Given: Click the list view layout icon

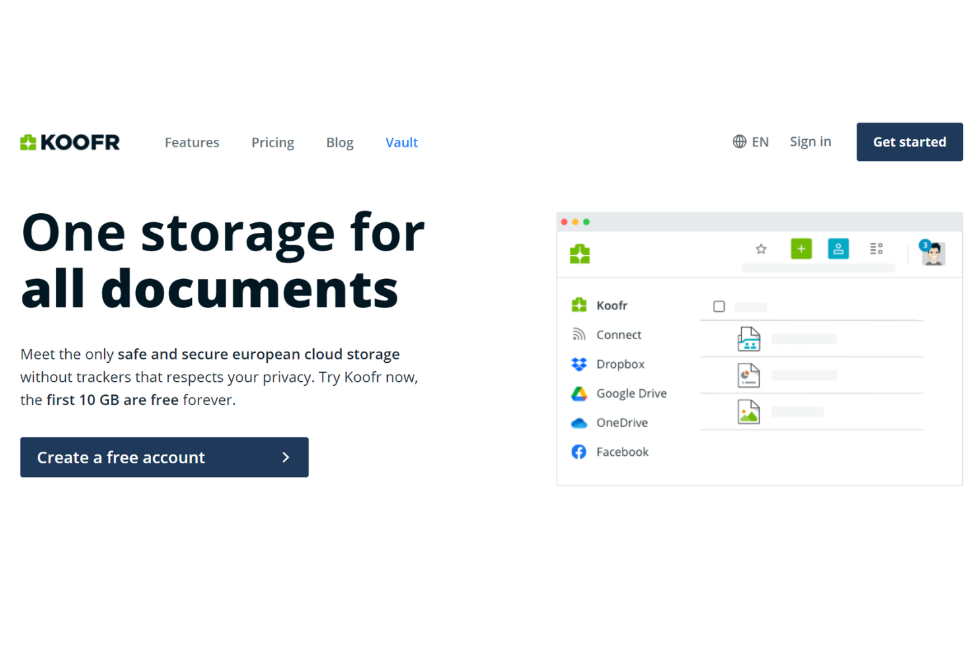Looking at the screenshot, I should tap(876, 249).
